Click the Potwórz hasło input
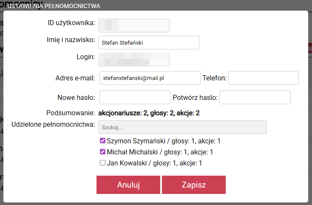The image size is (312, 205). click(x=255, y=97)
